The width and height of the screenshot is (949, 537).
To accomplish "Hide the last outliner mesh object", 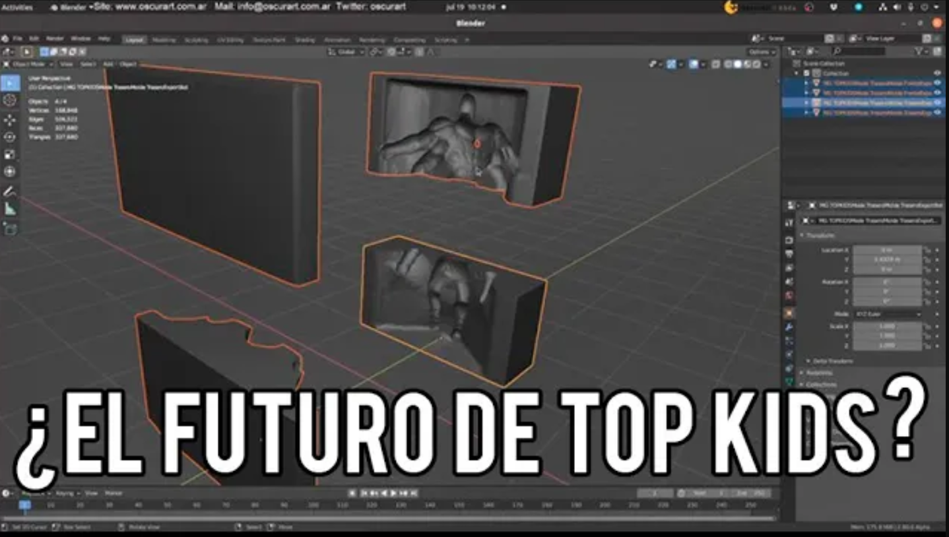I will (x=937, y=113).
